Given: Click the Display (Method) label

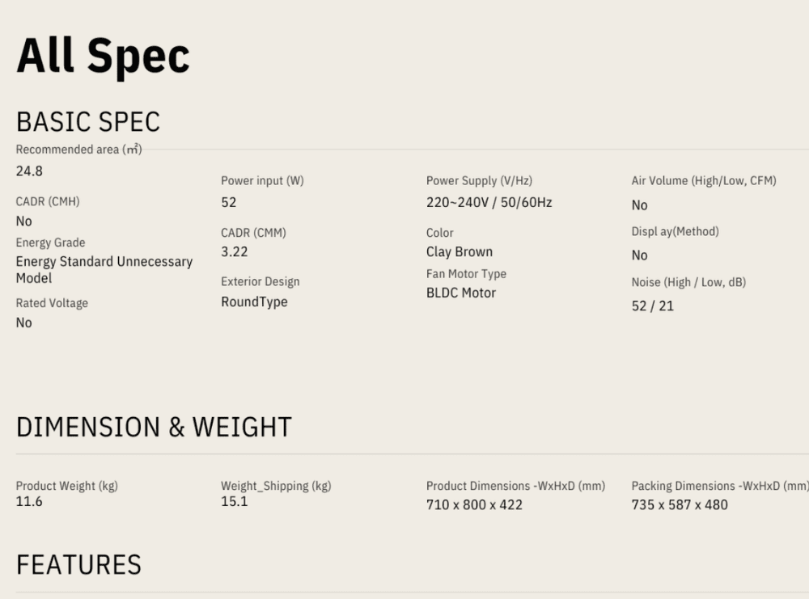Looking at the screenshot, I should pyautogui.click(x=675, y=231).
